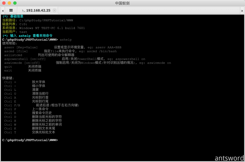Maximize window using the green button
The width and height of the screenshot is (245, 162).
pyautogui.click(x=15, y=3)
